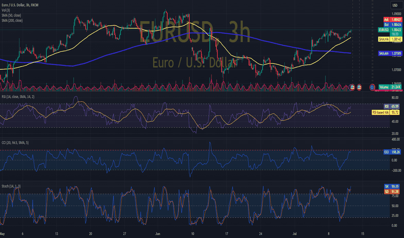Select the SMA (50, close) indicator legend
Screen dimensions: 404x238
[11, 15]
